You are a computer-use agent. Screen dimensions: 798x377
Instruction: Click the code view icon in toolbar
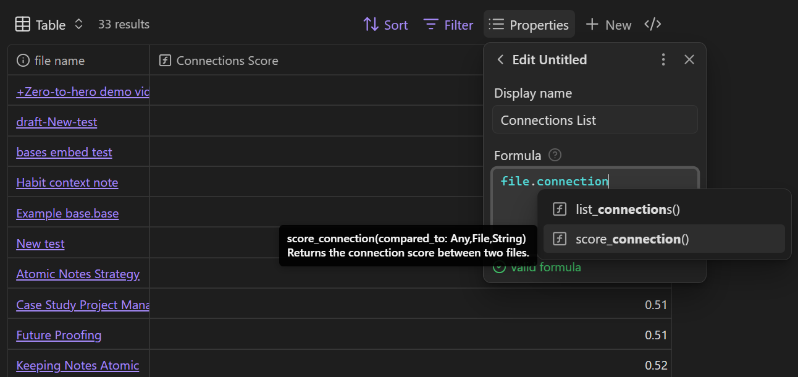653,25
